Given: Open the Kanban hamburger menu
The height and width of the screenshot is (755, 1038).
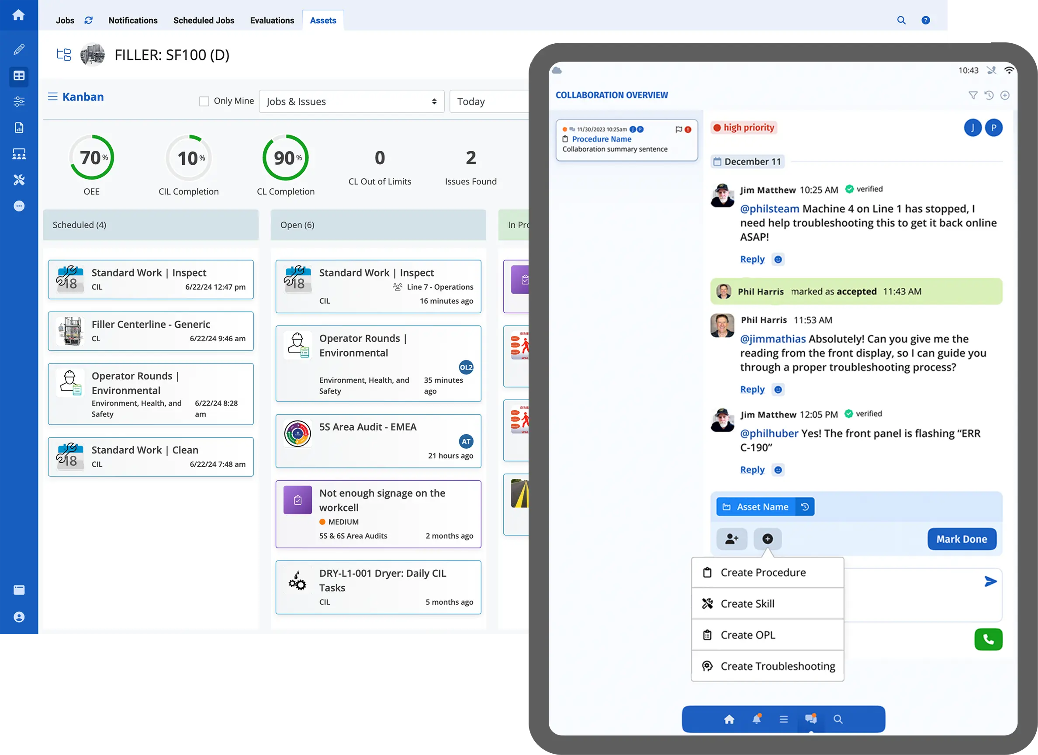Looking at the screenshot, I should tap(52, 97).
